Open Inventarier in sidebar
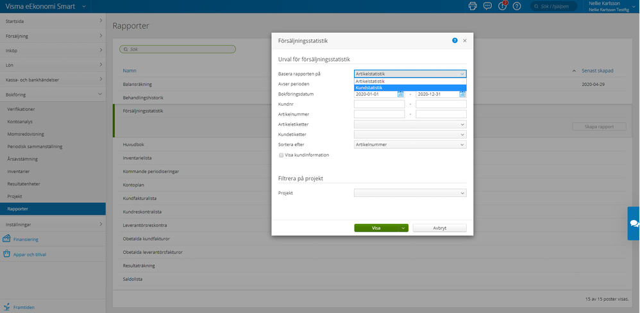 click(x=19, y=171)
